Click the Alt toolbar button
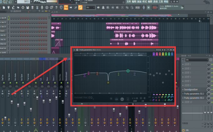213x132 pixels. (113, 8)
